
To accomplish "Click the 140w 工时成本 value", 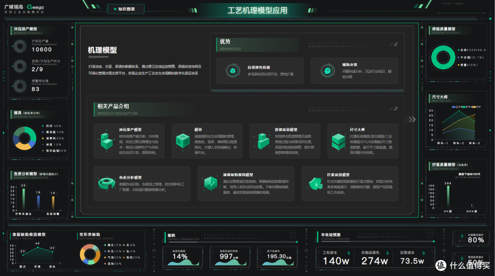I will pyautogui.click(x=336, y=261).
